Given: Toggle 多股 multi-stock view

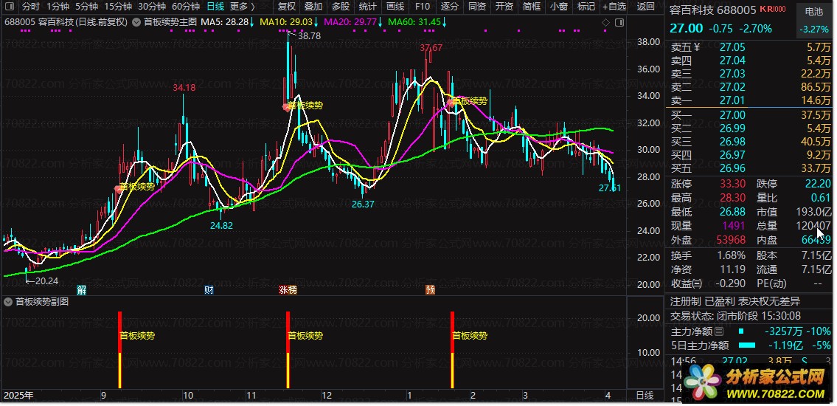Looking at the screenshot, I should pos(341,7).
